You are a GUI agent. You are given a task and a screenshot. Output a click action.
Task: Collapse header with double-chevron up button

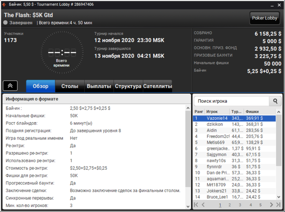tap(10, 86)
